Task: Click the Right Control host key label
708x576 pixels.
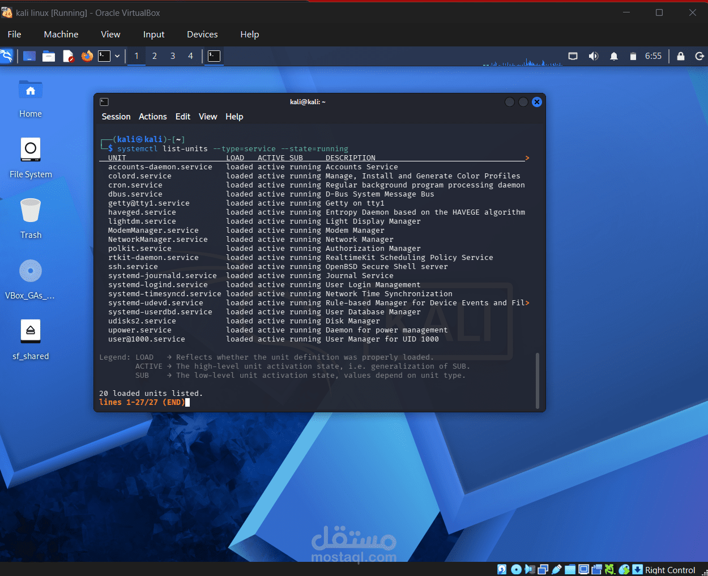Action: (670, 570)
